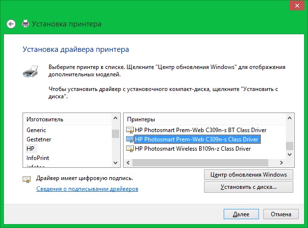Cancel the setup with Отмена
This screenshot has width=308, height=228.
pos(281,214)
